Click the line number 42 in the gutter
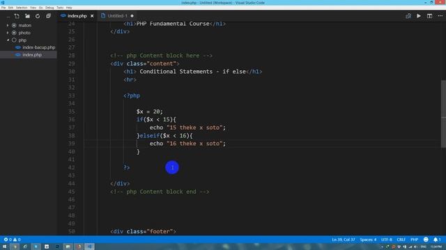 pyautogui.click(x=71, y=167)
